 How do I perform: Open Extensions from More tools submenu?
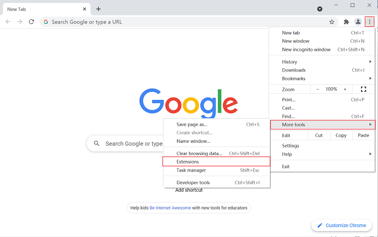point(216,162)
